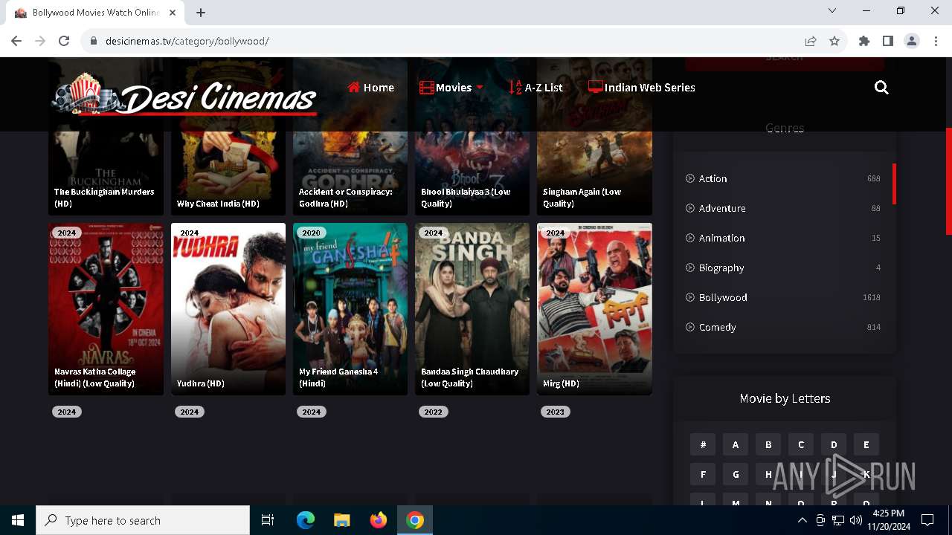Reload the page with the refresh icon

[64, 41]
